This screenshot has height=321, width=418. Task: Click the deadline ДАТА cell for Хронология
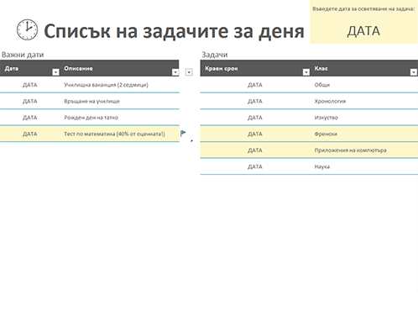coord(255,101)
